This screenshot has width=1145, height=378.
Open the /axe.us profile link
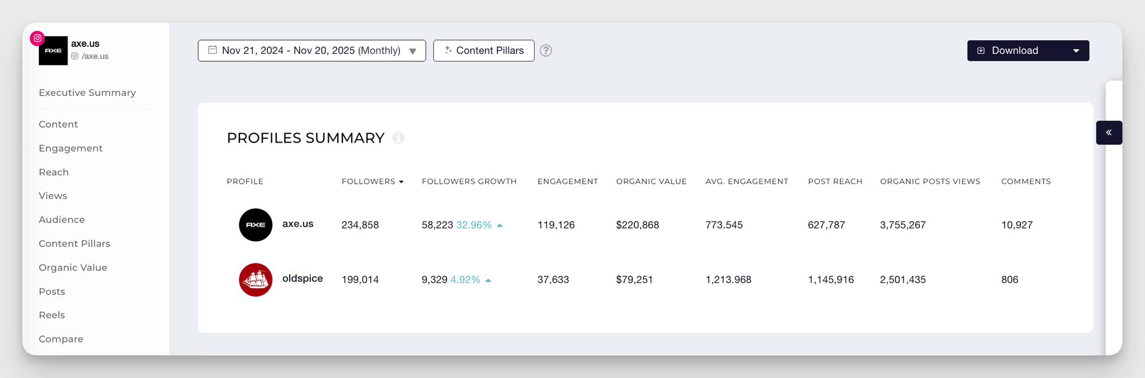pyautogui.click(x=94, y=56)
